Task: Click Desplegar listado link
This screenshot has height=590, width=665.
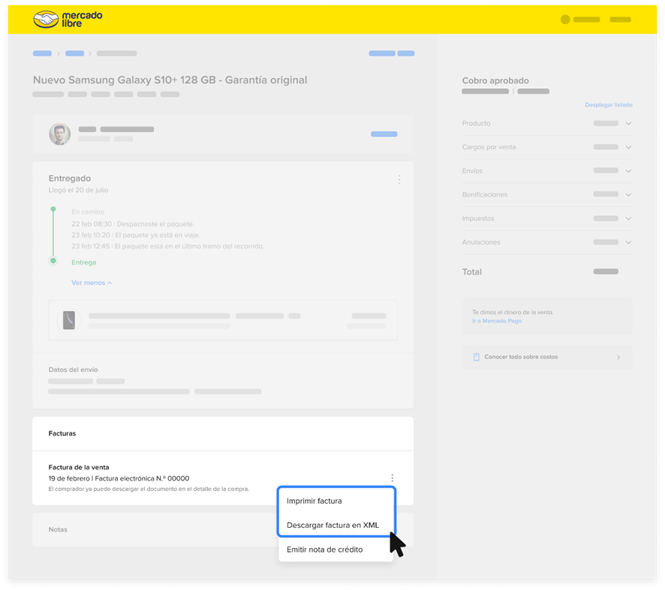Action: click(x=608, y=105)
